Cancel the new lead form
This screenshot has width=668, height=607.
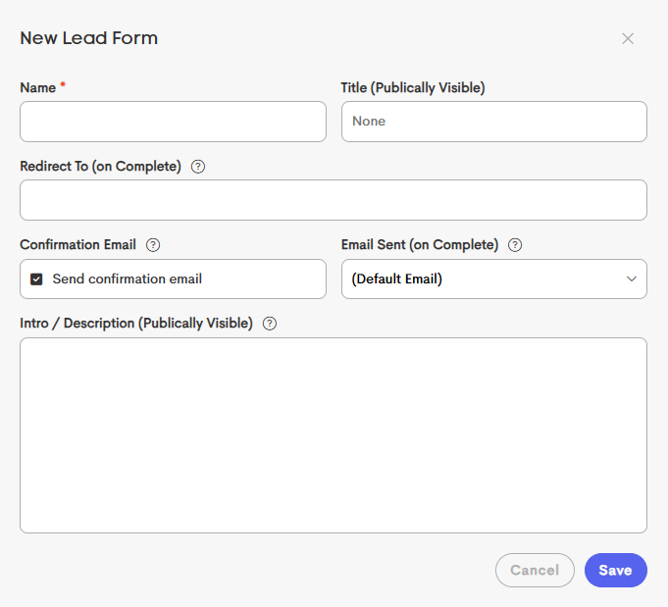coord(535,571)
